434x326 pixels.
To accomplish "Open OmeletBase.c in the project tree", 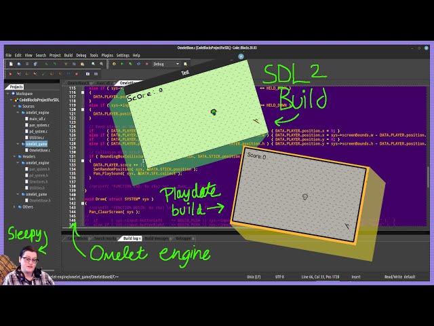I will click(40, 150).
